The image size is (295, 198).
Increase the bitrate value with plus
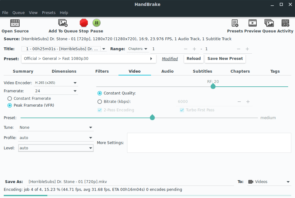pyautogui.click(x=248, y=102)
